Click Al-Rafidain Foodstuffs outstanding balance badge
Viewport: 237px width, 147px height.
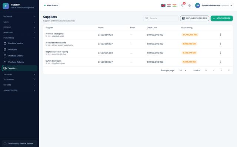pos(189,44)
